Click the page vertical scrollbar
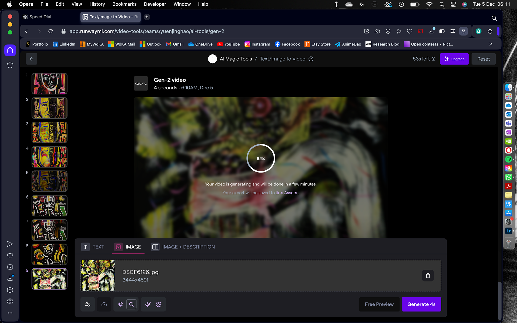517x323 pixels. (x=500, y=300)
